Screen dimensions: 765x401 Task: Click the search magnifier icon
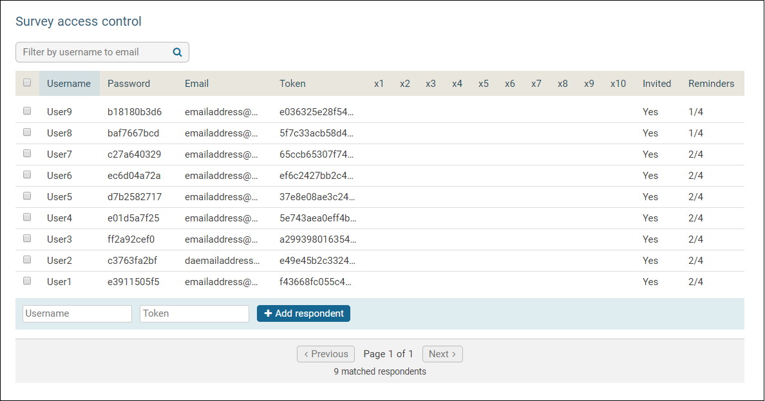(x=177, y=52)
